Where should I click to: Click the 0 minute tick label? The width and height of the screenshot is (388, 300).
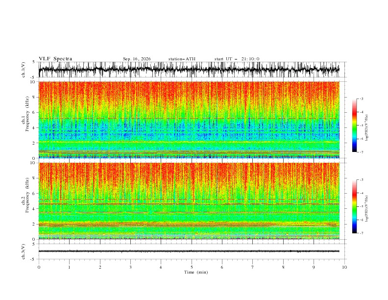pos(39,267)
